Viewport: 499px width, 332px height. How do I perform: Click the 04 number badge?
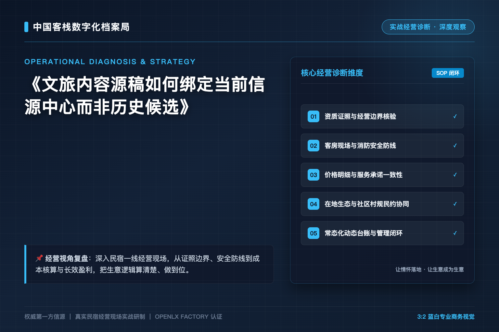tap(313, 204)
